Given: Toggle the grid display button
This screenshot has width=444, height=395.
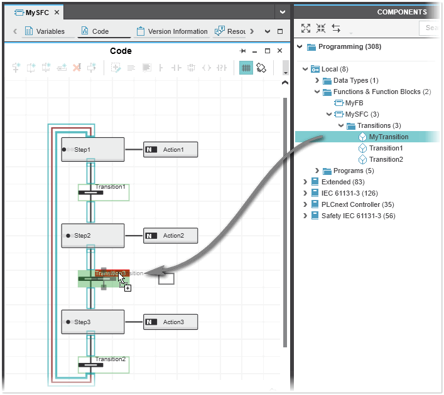Looking at the screenshot, I should tap(246, 68).
